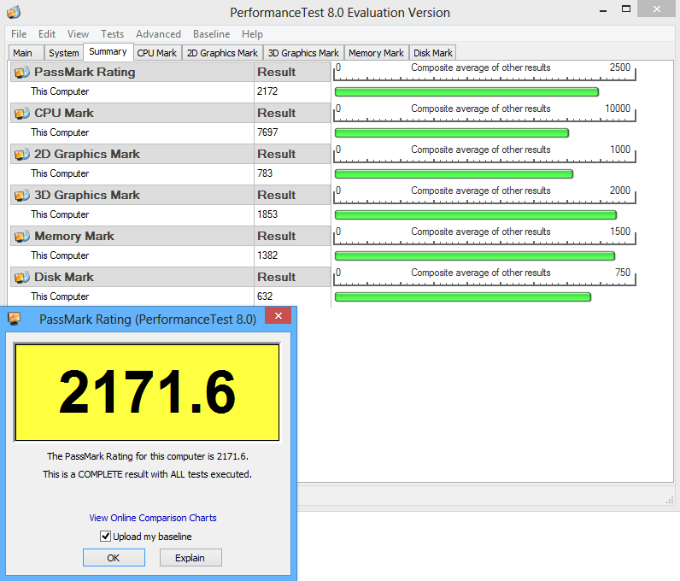
Task: Click the Disk Mark row icon
Action: tap(22, 278)
